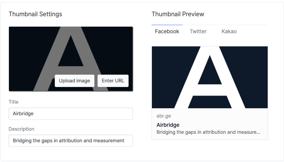This screenshot has height=162, width=284.
Task: Open the Twitter preview tab
Action: [198, 31]
